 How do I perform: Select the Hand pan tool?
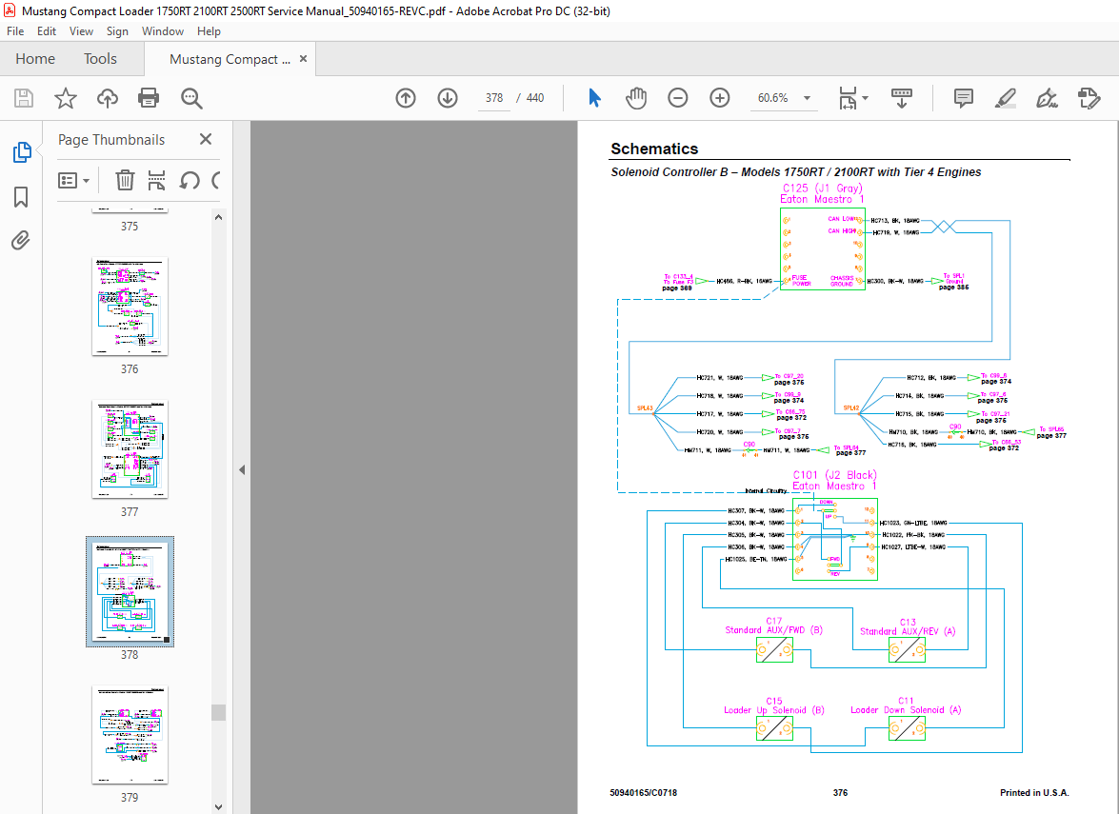[635, 98]
